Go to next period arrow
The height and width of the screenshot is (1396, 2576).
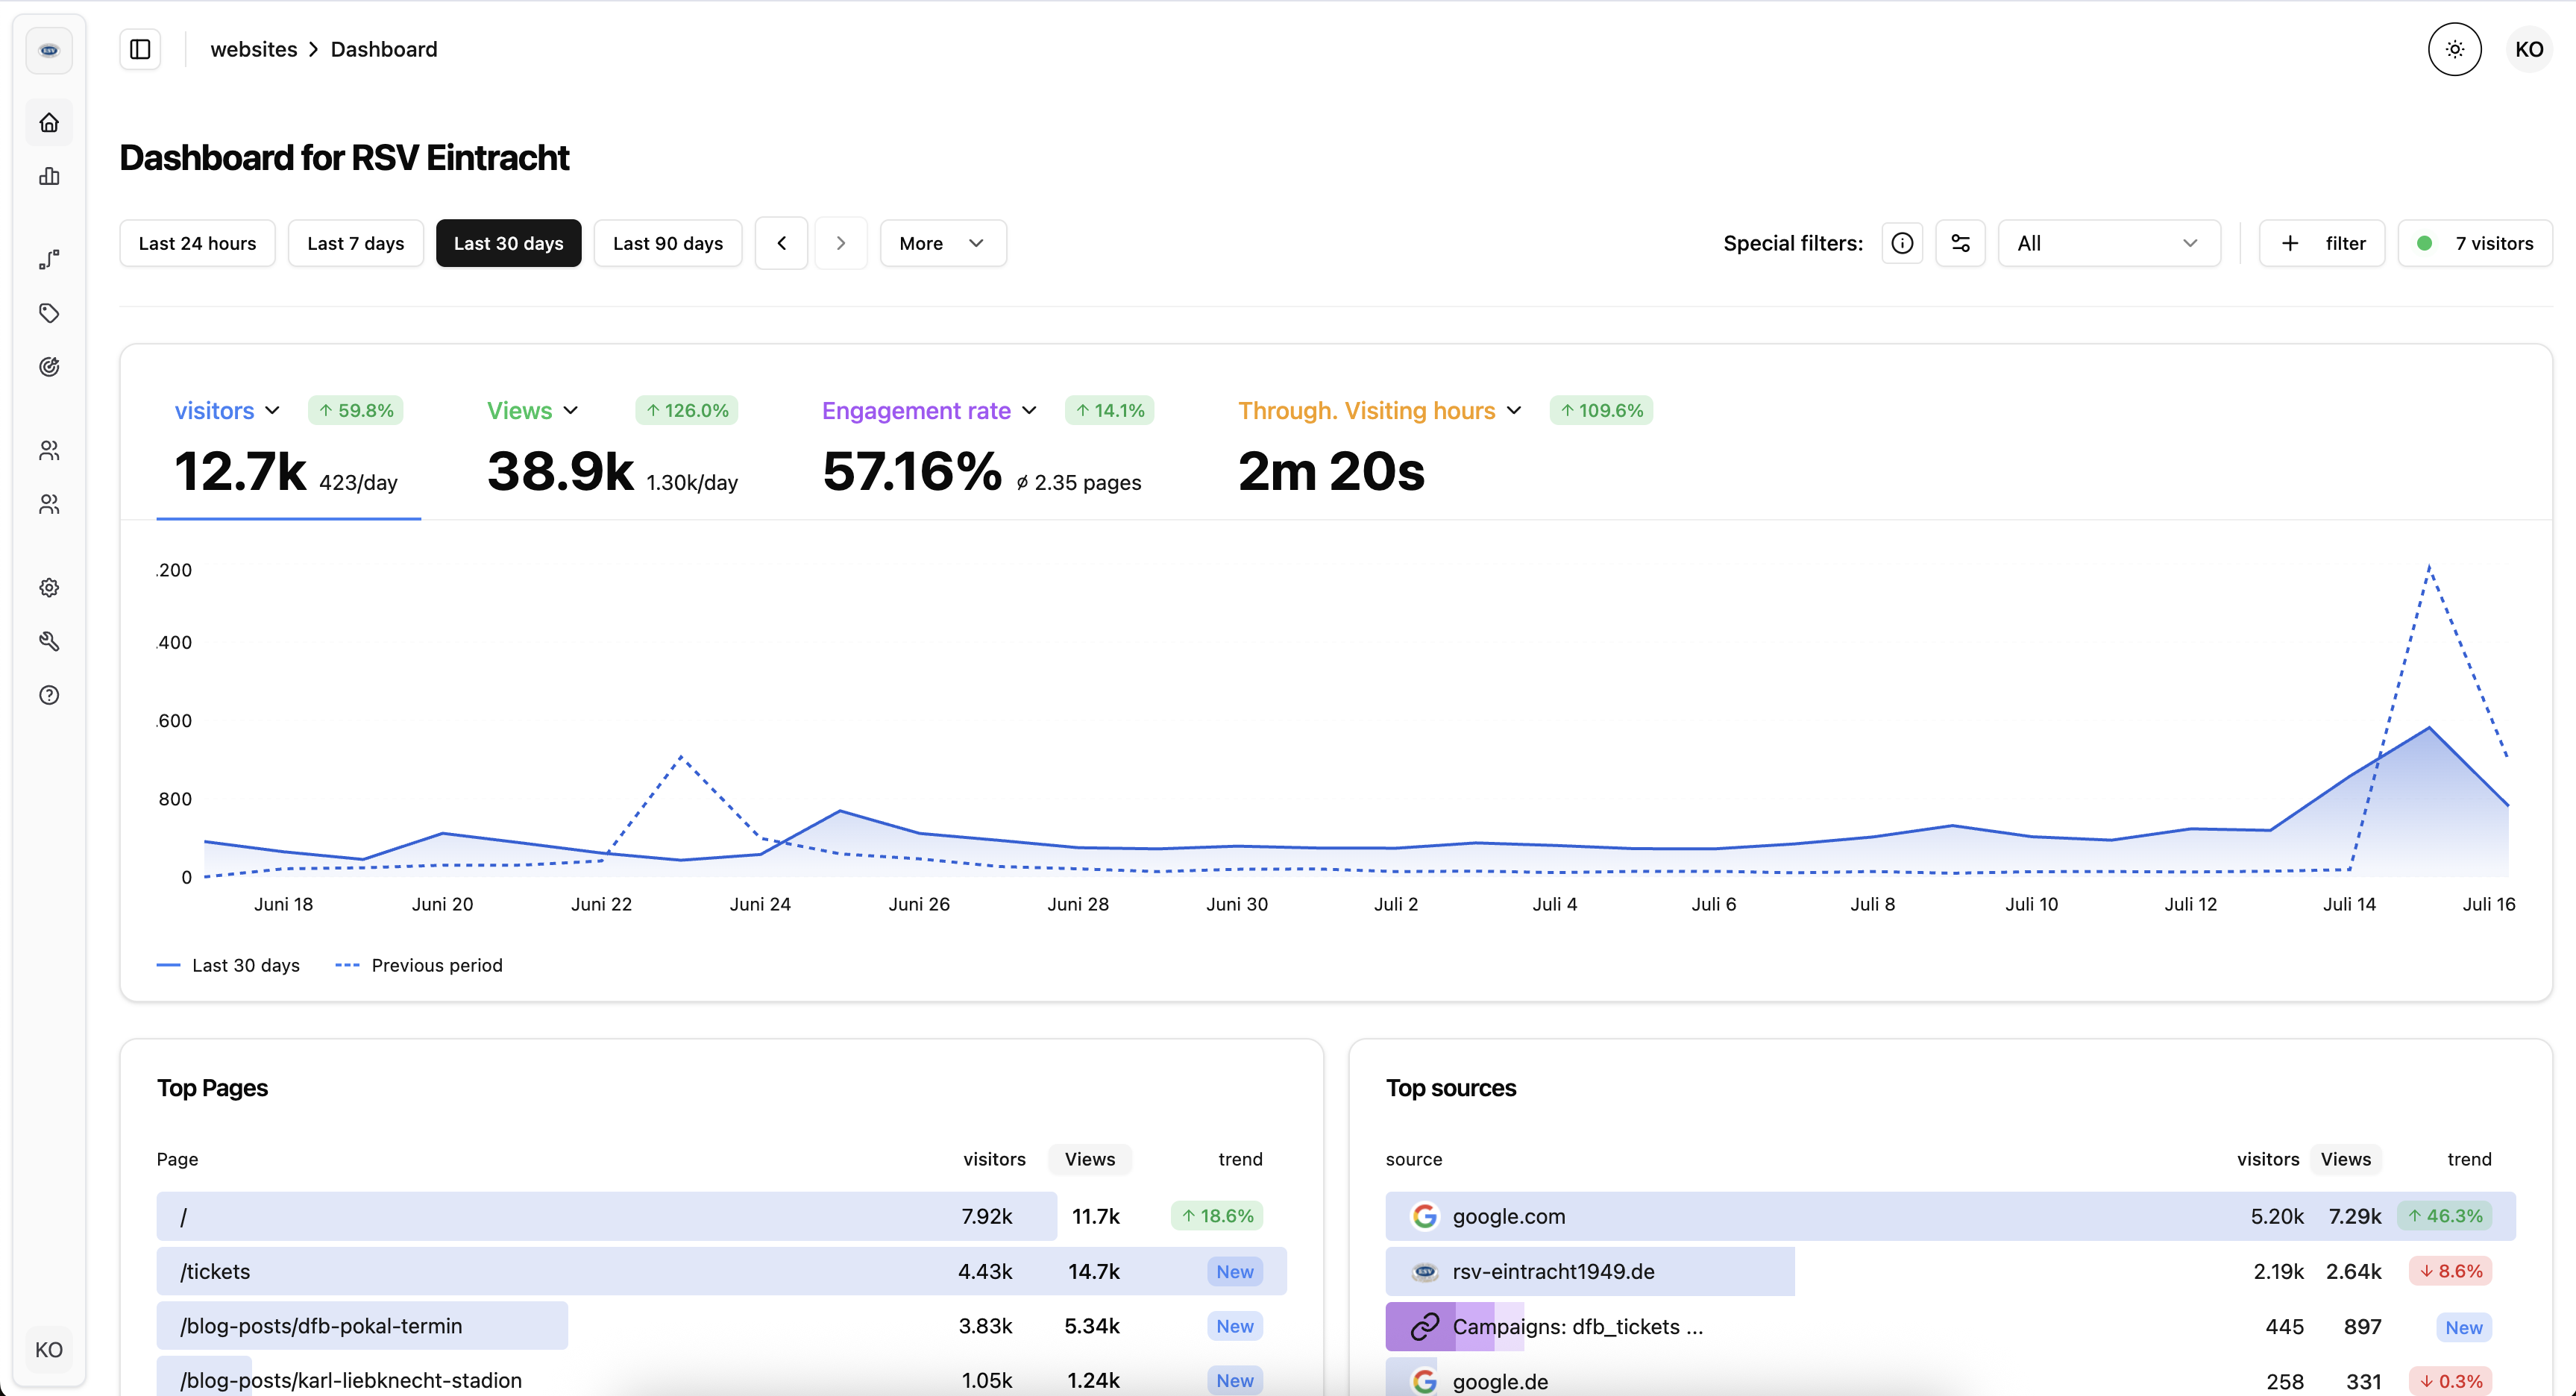tap(840, 243)
